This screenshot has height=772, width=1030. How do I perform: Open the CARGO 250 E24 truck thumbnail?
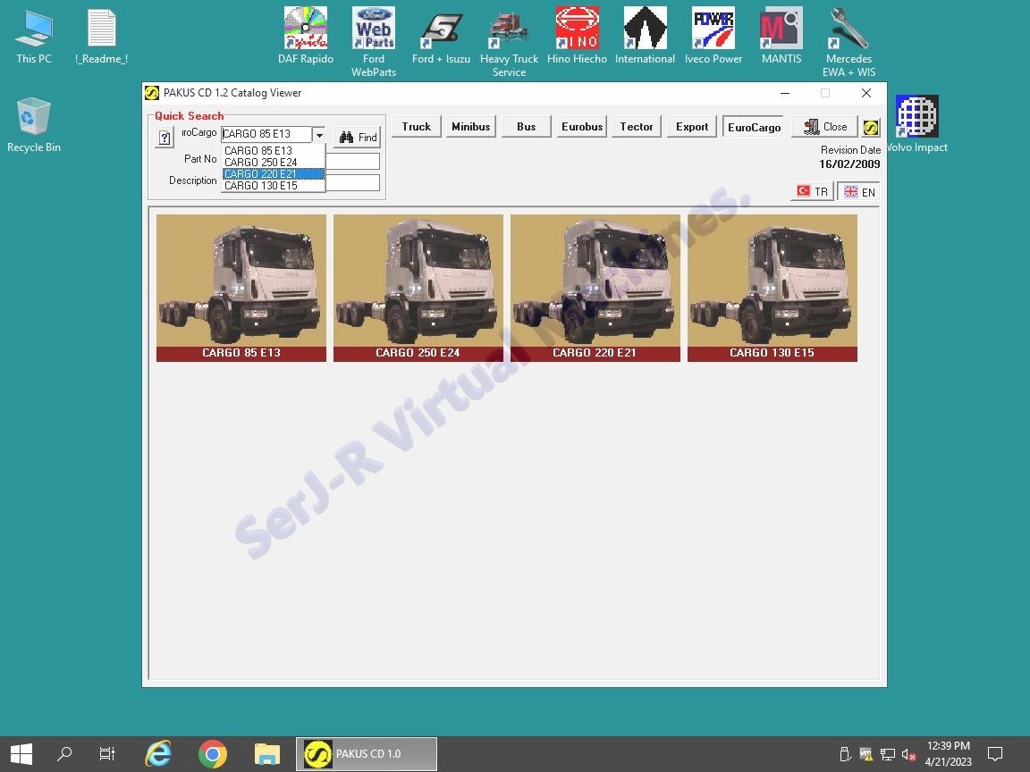pos(418,289)
